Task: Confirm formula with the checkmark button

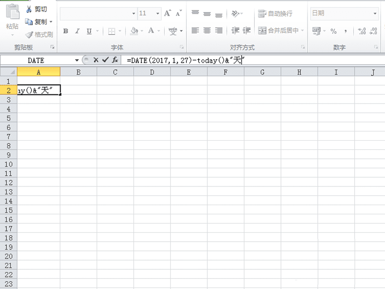Action: click(105, 60)
